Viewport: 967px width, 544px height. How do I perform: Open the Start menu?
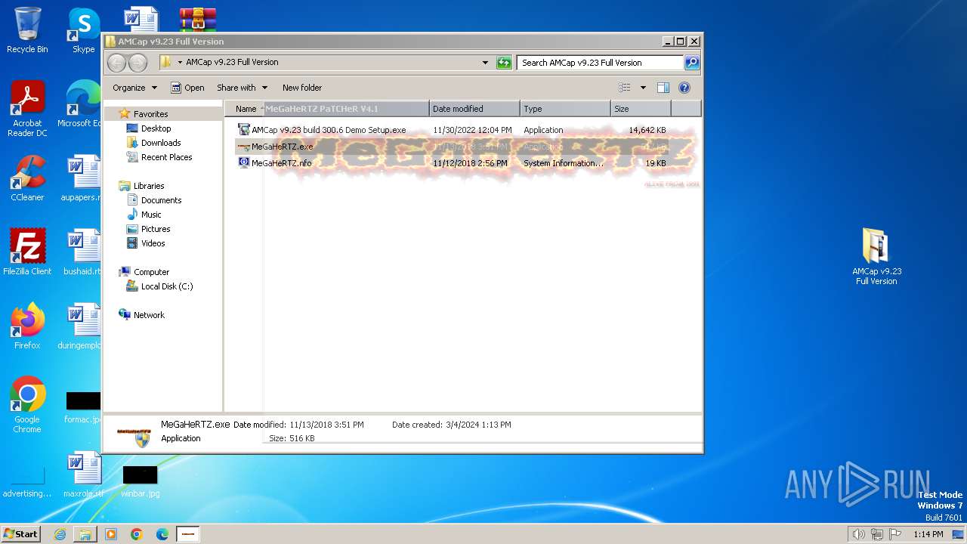pos(20,534)
